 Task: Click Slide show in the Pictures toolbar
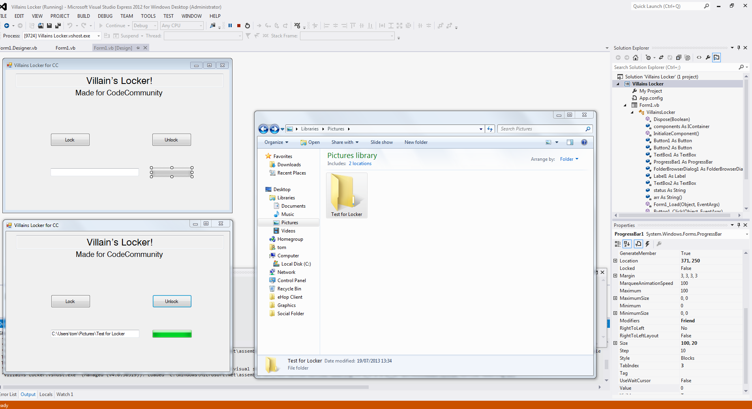coord(381,142)
